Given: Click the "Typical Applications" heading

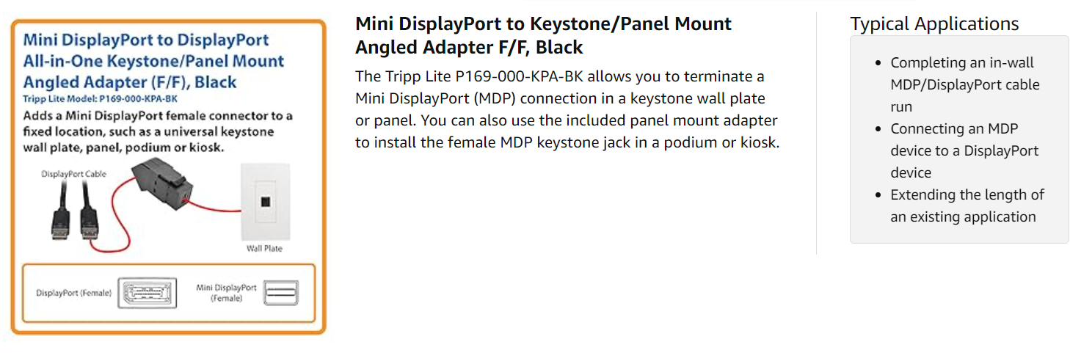Looking at the screenshot, I should point(934,23).
